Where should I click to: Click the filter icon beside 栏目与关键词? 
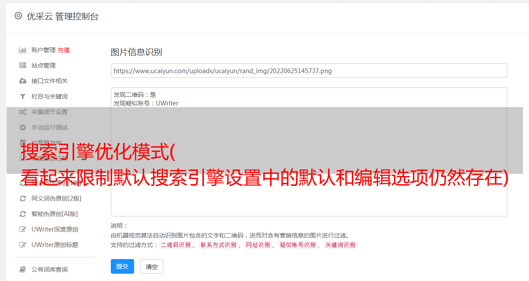pyautogui.click(x=23, y=96)
